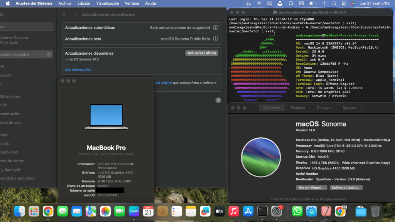The height and width of the screenshot is (222, 395).
Task: Show info for Actualizaciones automáticas
Action: point(215,28)
